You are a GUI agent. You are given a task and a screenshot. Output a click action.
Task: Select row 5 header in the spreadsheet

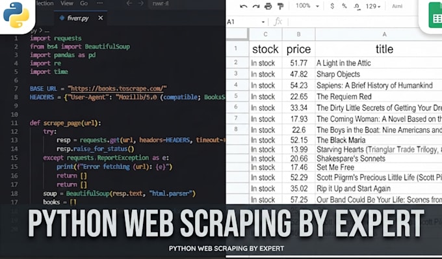point(237,96)
